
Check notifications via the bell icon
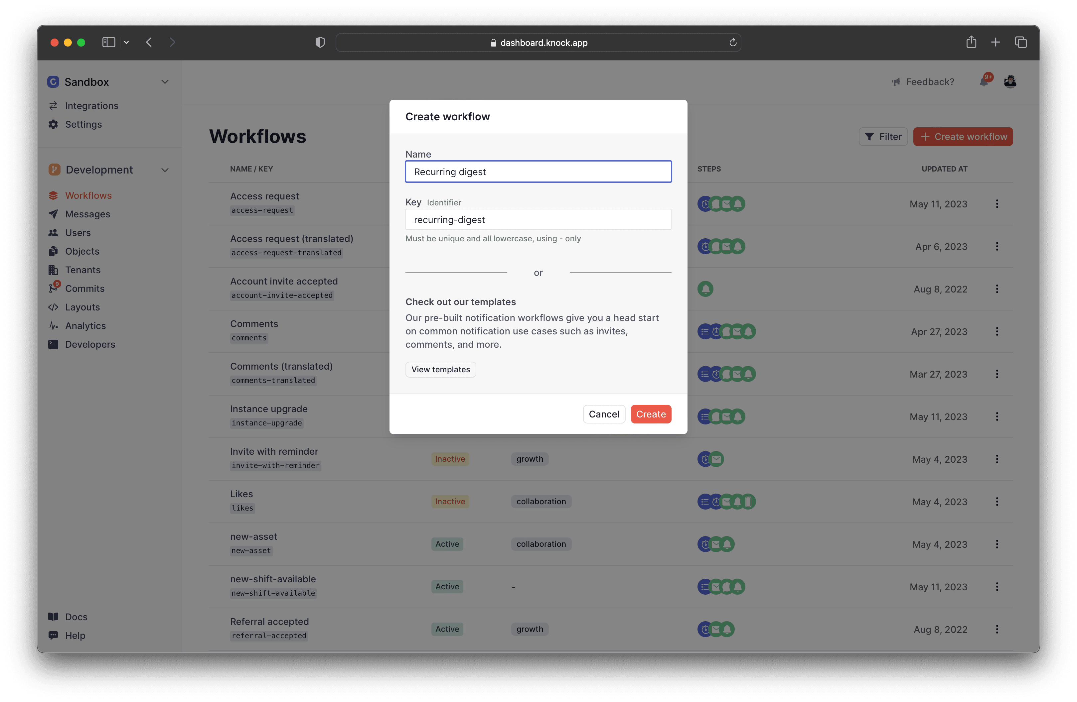click(x=985, y=81)
